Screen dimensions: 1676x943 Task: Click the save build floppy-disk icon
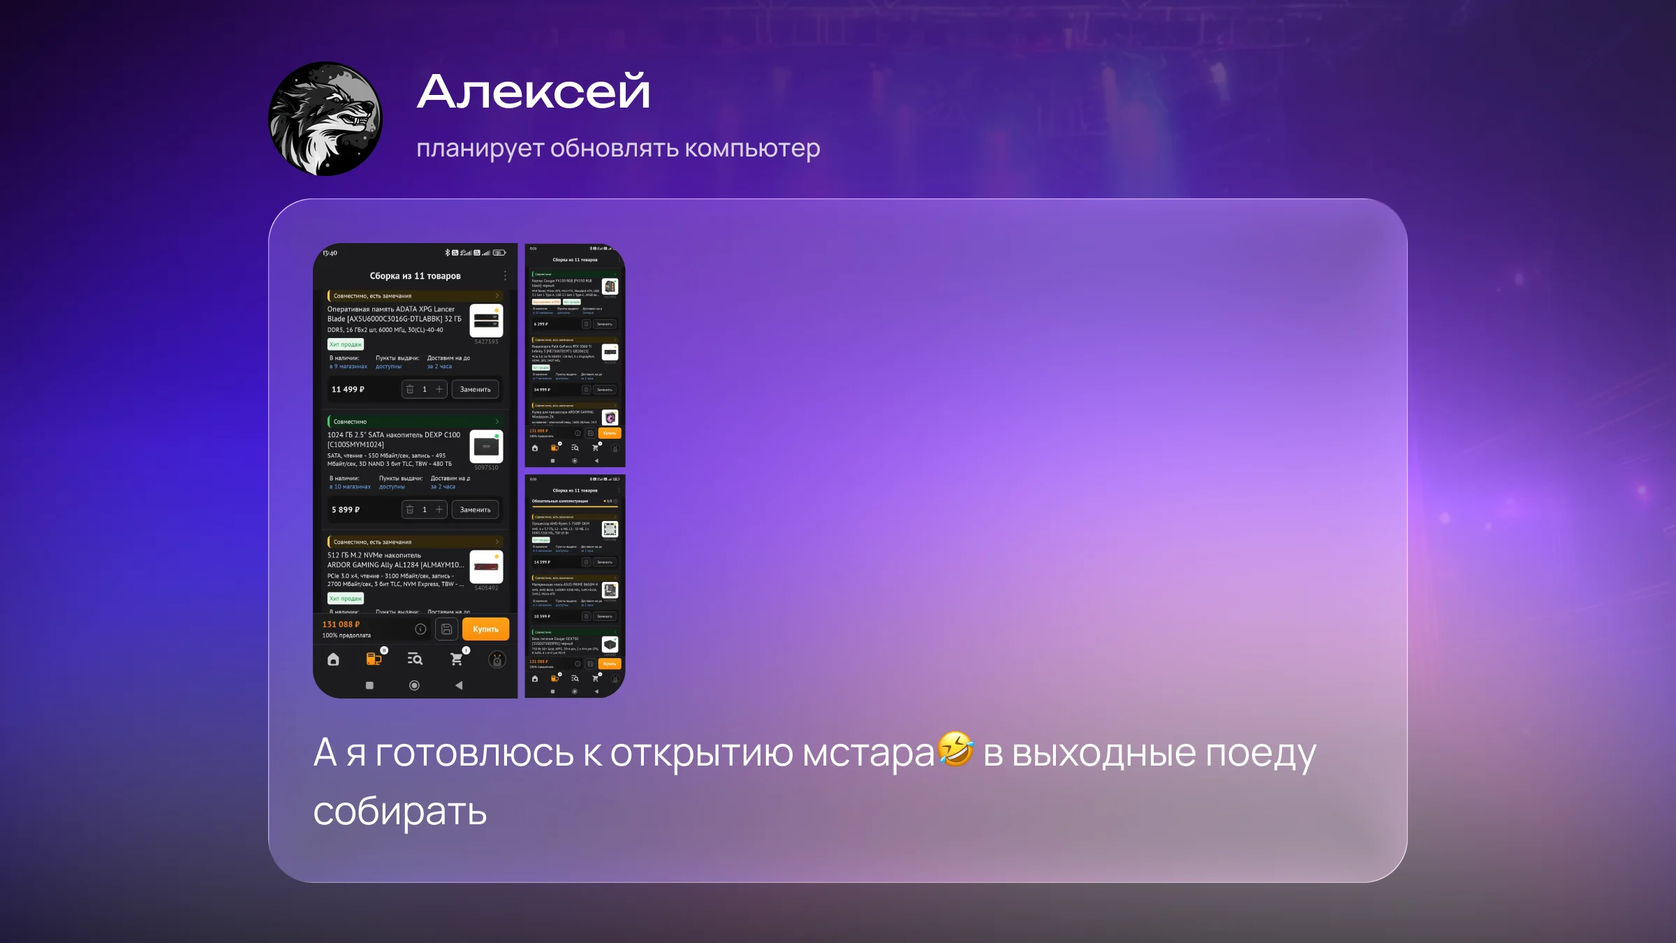447,629
